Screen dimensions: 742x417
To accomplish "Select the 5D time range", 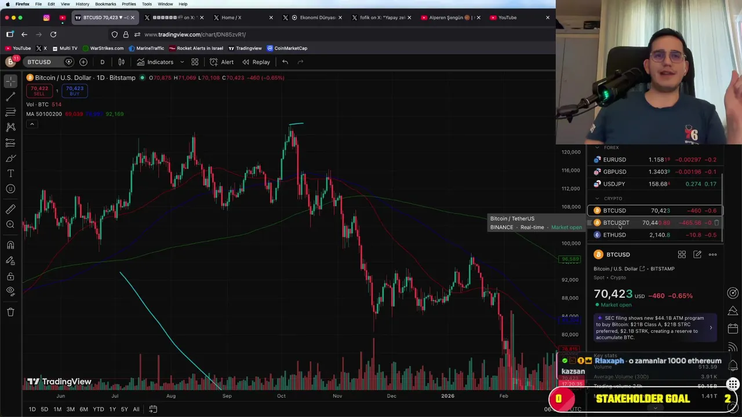I will pos(44,409).
